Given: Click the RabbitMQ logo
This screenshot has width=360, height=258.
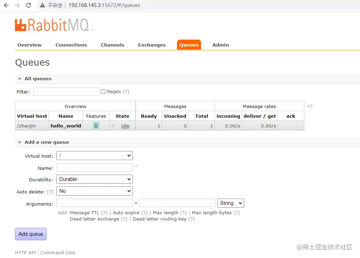Looking at the screenshot, I should pyautogui.click(x=54, y=25).
